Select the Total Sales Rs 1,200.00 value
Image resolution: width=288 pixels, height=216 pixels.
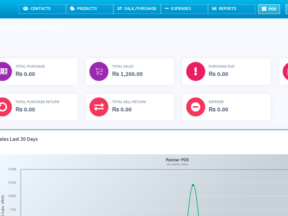click(x=127, y=74)
